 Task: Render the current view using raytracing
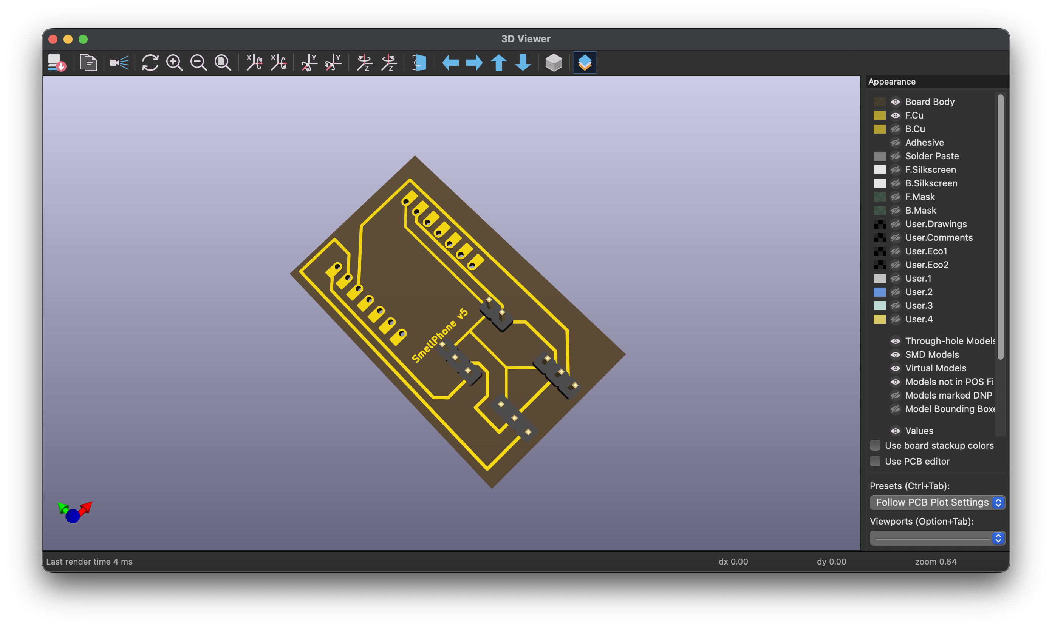click(x=119, y=63)
